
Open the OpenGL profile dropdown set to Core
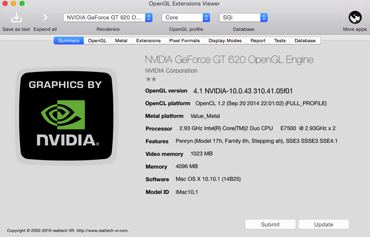coord(186,18)
